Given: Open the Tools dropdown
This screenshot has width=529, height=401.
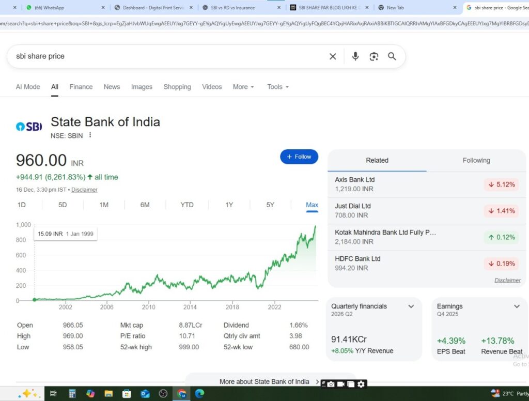Looking at the screenshot, I should coord(278,87).
